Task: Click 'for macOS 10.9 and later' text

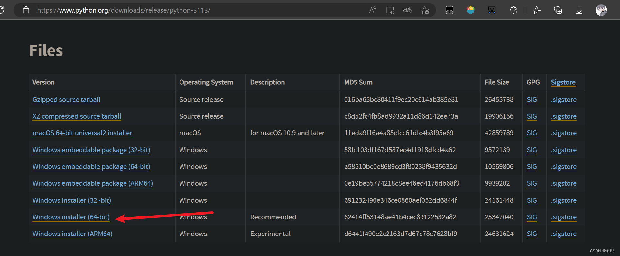Action: (x=287, y=133)
